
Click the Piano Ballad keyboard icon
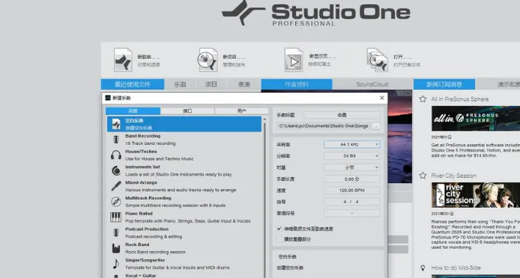pyautogui.click(x=116, y=217)
